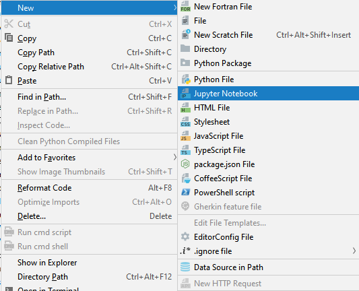The image size is (359, 291).
Task: Click the Ctrl+Shift+F shortcut label
Action: 150,97
